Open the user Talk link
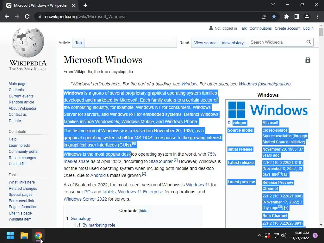Viewport: 324px width, 243px height. pyautogui.click(x=243, y=28)
